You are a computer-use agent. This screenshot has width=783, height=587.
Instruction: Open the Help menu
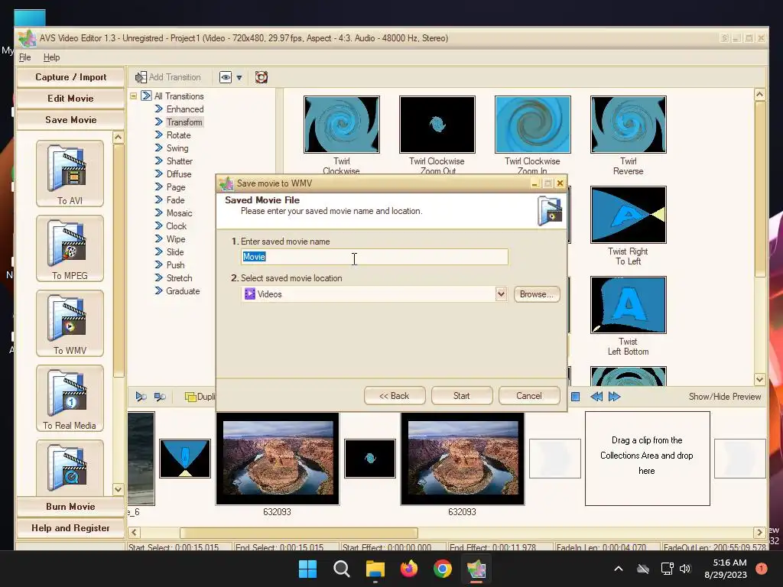coord(51,57)
